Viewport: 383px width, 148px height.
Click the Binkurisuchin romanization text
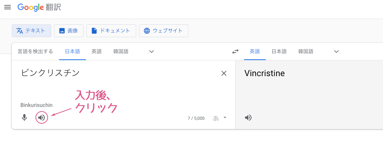[x=36, y=105]
